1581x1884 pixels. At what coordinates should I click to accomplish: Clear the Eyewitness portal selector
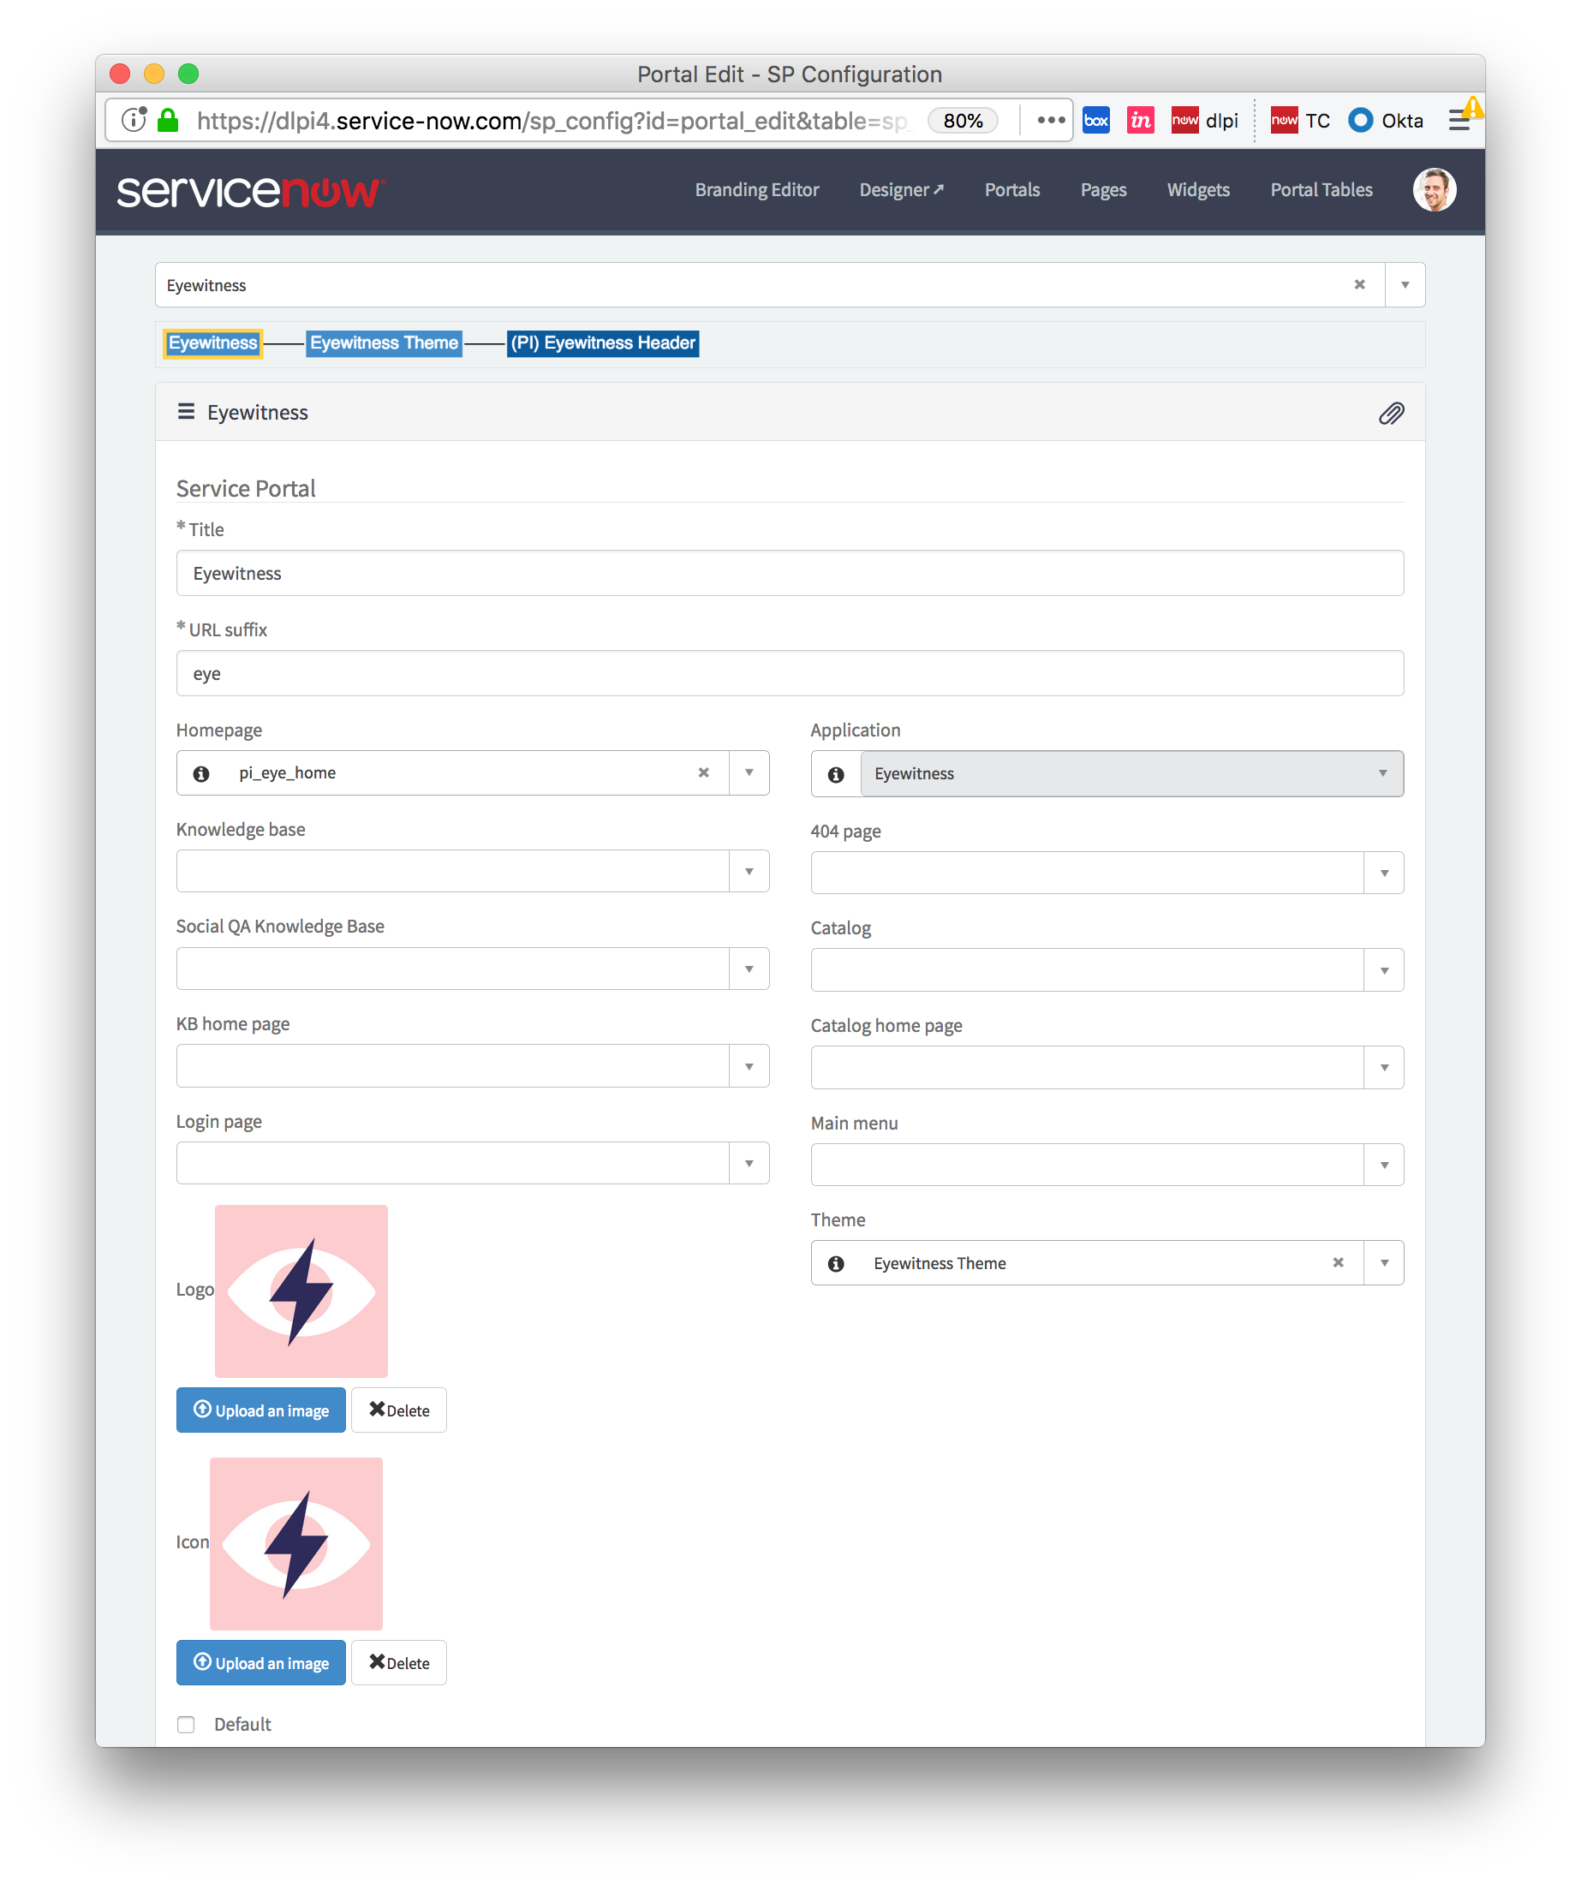[x=1359, y=284]
